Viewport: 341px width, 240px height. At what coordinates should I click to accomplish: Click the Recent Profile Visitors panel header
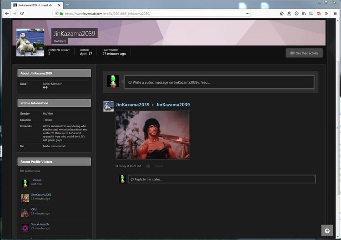coord(54,162)
